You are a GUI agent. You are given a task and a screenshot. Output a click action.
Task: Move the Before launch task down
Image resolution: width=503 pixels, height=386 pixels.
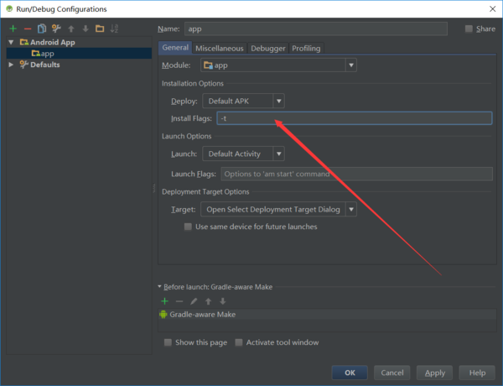(x=223, y=301)
